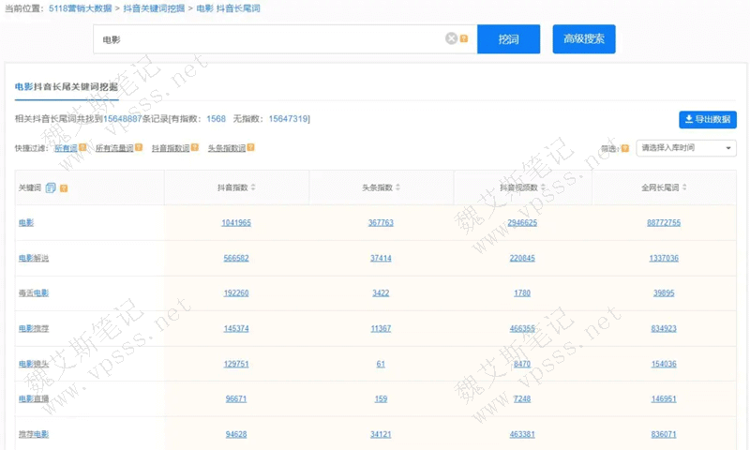Sort table by 全网长尾词 column
Screen dimensions: 750x450
tap(684, 187)
